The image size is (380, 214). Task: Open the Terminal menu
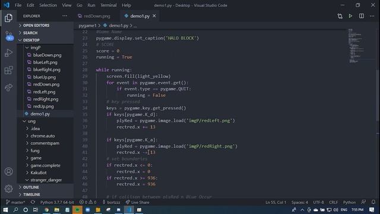tap(108, 5)
